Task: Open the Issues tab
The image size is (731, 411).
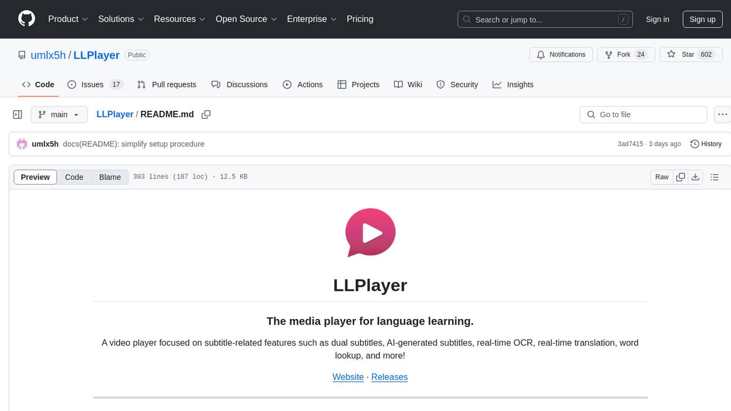Action: coord(95,84)
